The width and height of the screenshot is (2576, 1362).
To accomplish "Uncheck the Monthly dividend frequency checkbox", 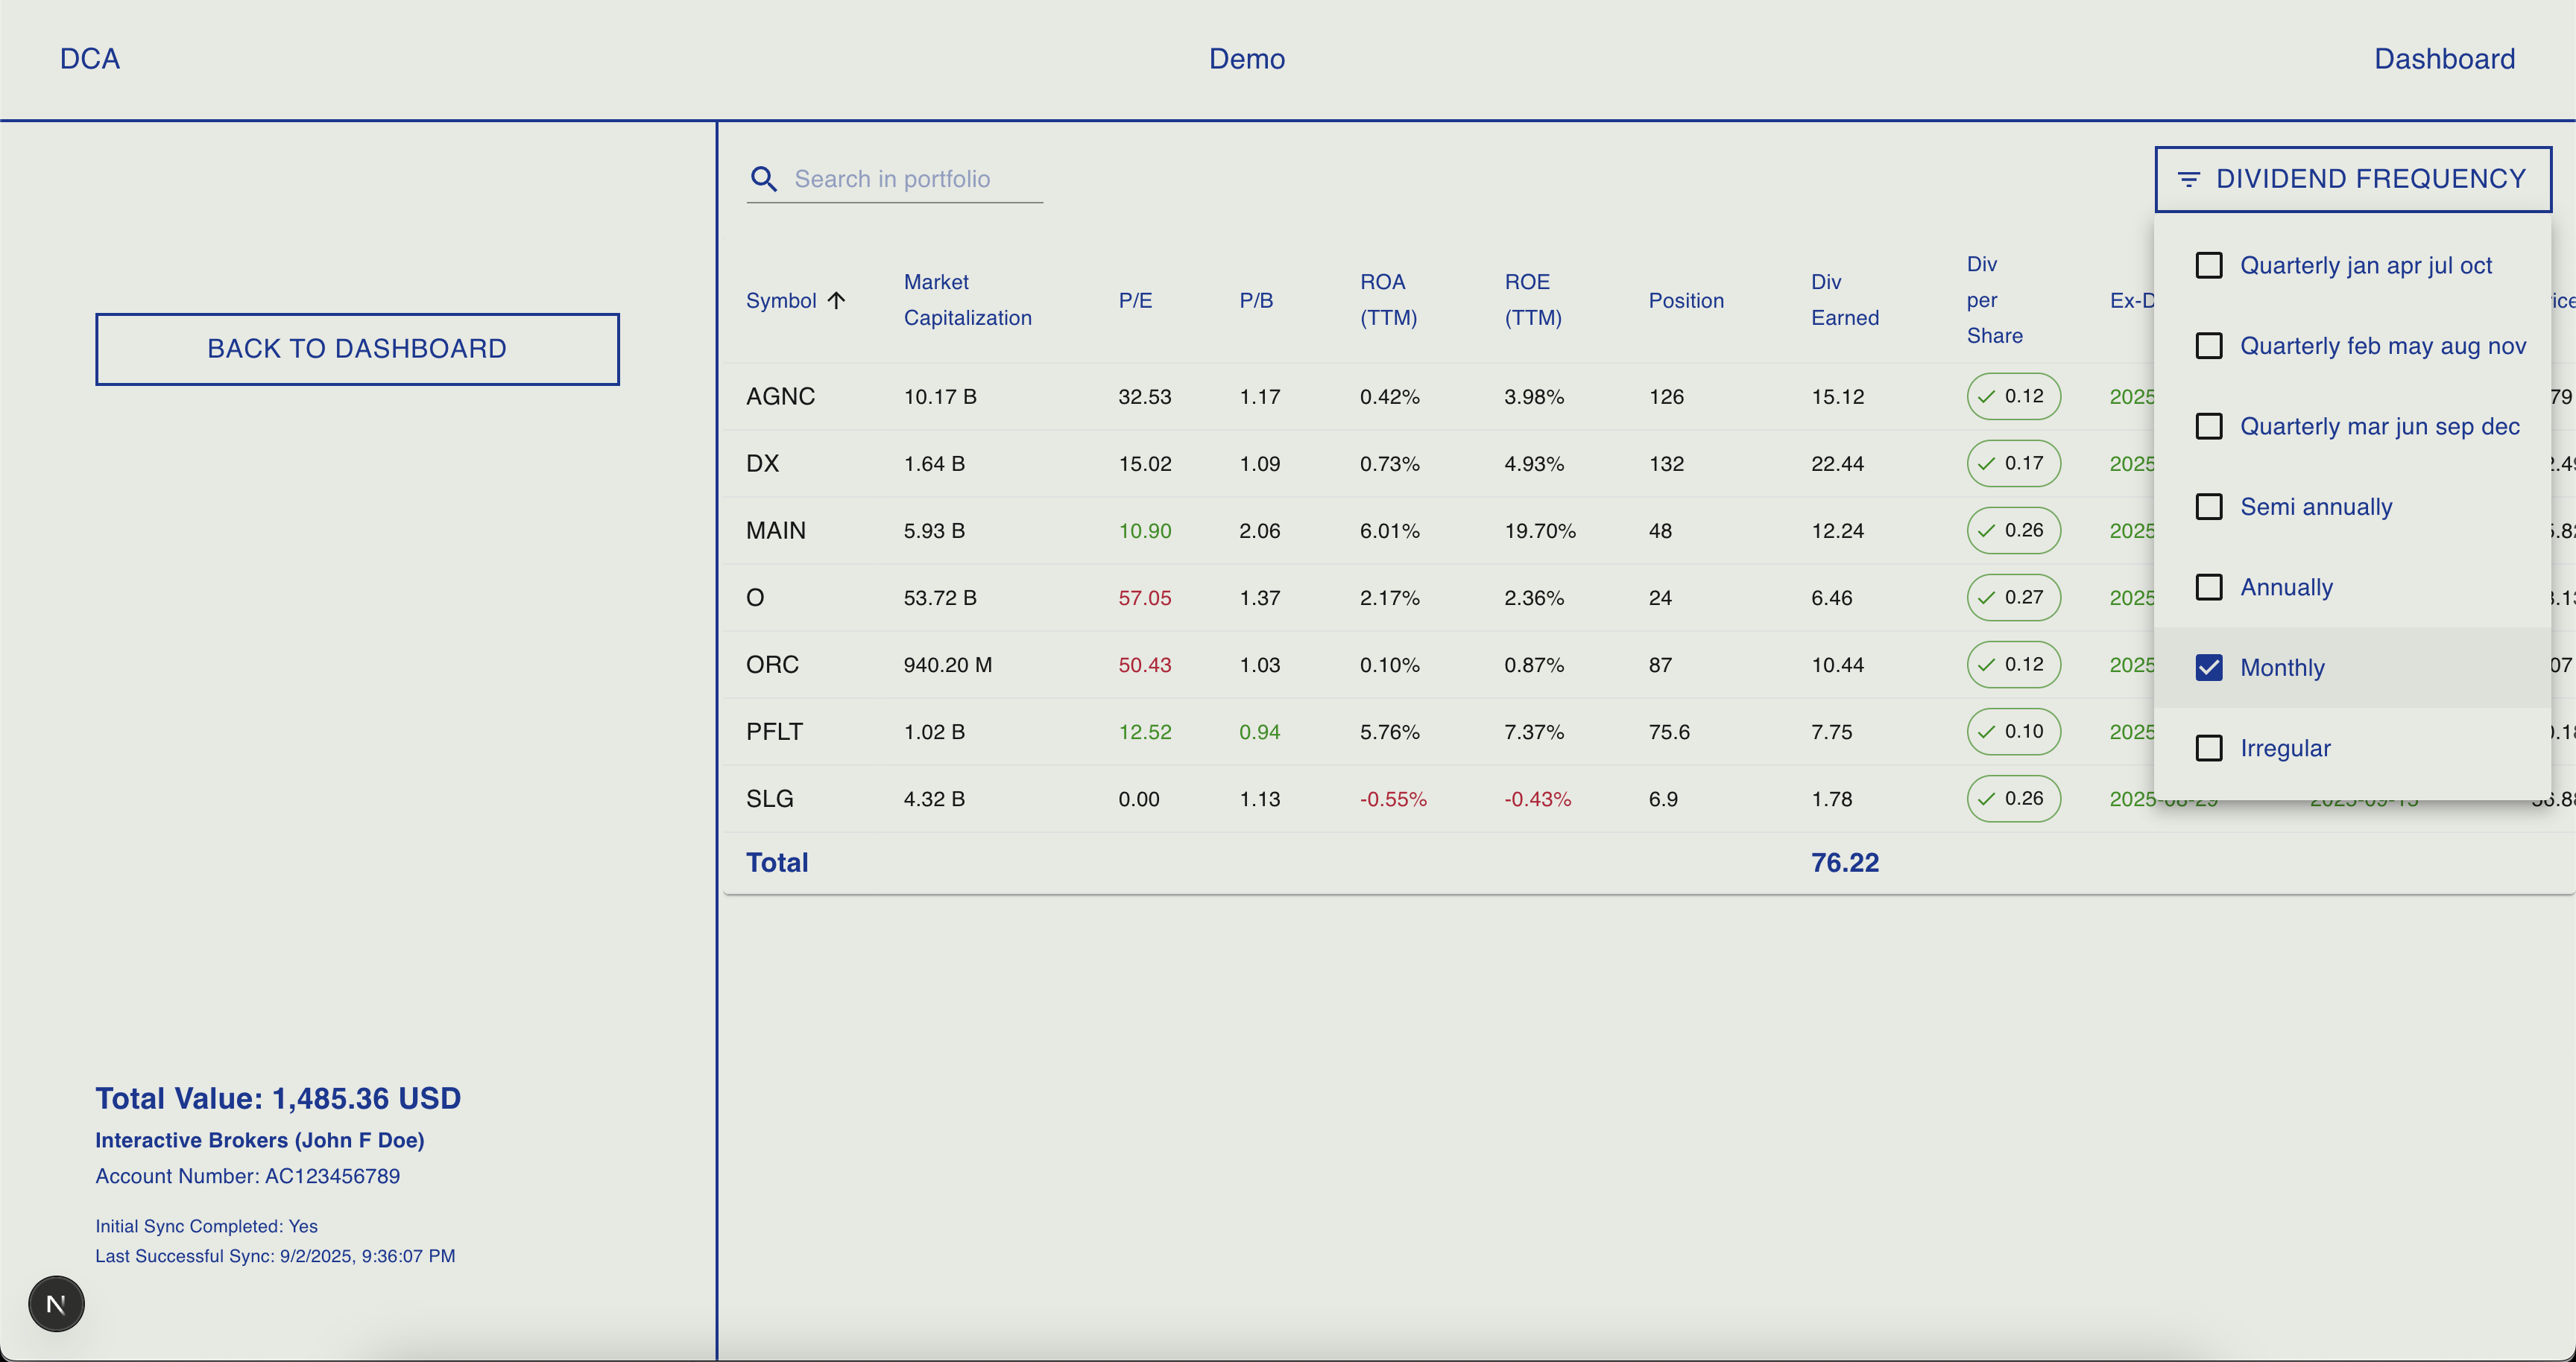I will 2209,667.
